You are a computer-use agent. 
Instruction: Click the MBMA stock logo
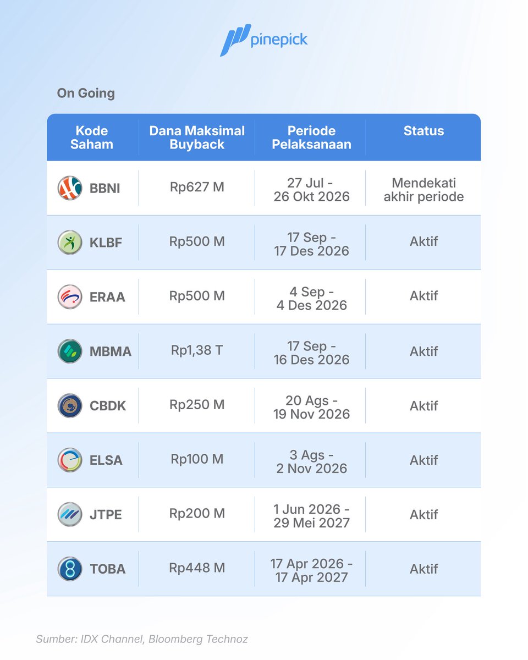click(70, 351)
